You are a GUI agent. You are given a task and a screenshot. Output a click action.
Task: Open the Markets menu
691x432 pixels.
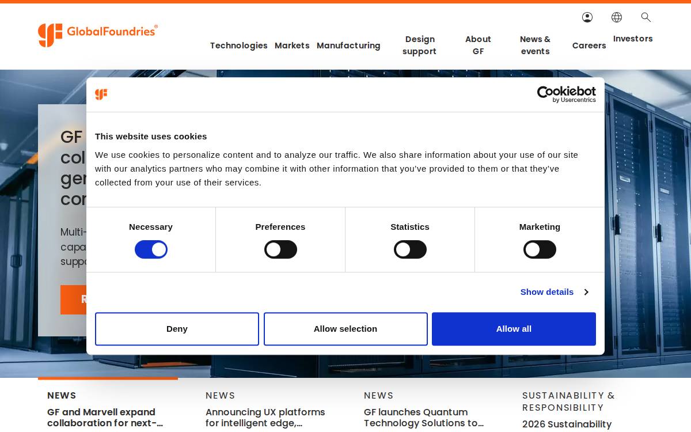click(292, 46)
